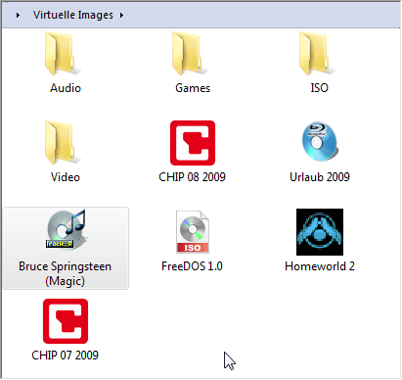
Task: Select the Video folder icon
Action: pyautogui.click(x=63, y=143)
